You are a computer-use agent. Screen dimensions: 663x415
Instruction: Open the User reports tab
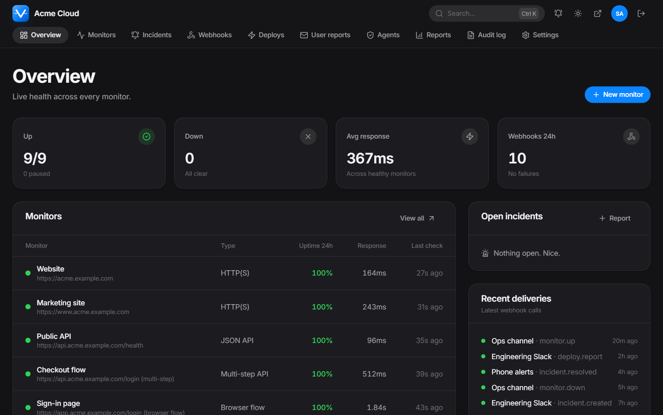pos(325,35)
